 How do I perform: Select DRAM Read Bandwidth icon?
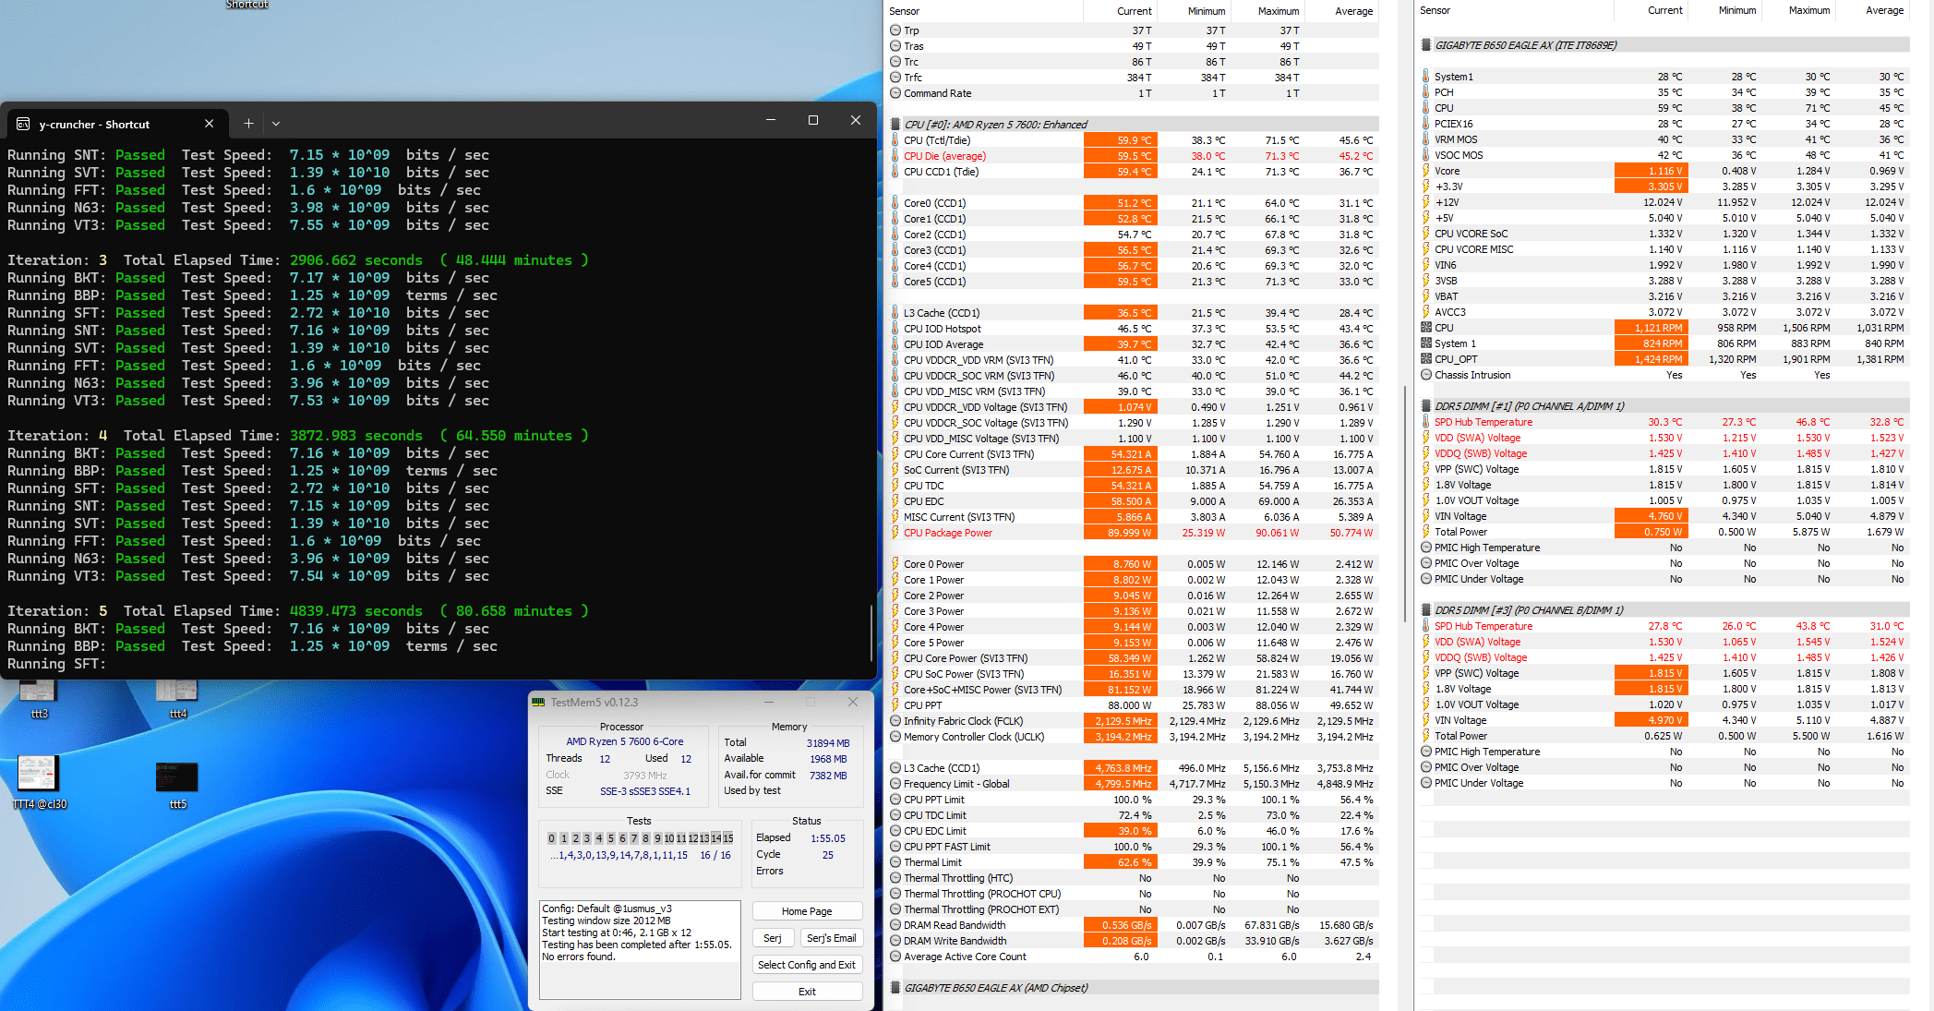pyautogui.click(x=895, y=925)
